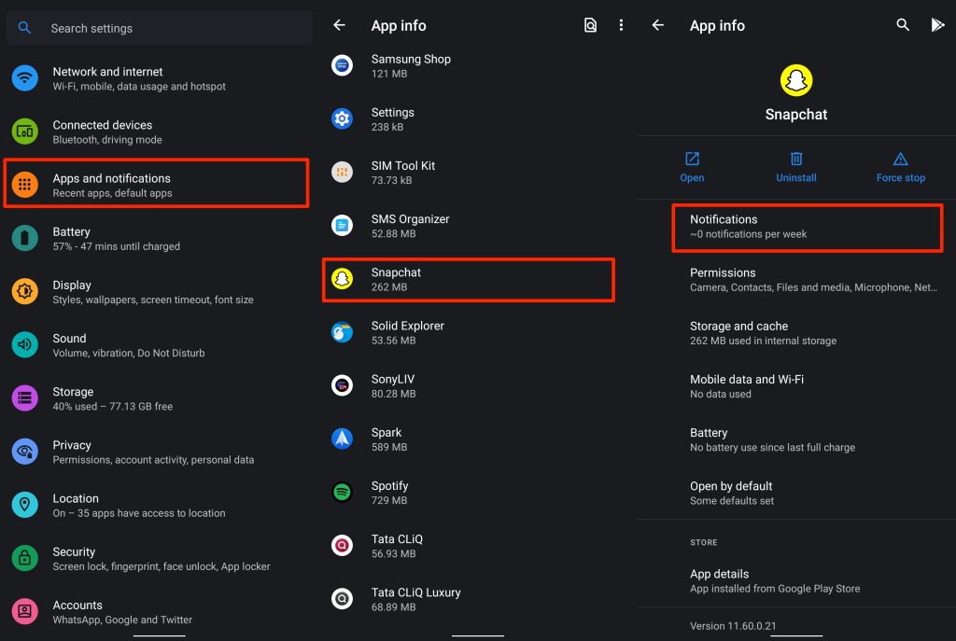Force stop Snapchat
The height and width of the screenshot is (641, 956).
(x=900, y=167)
